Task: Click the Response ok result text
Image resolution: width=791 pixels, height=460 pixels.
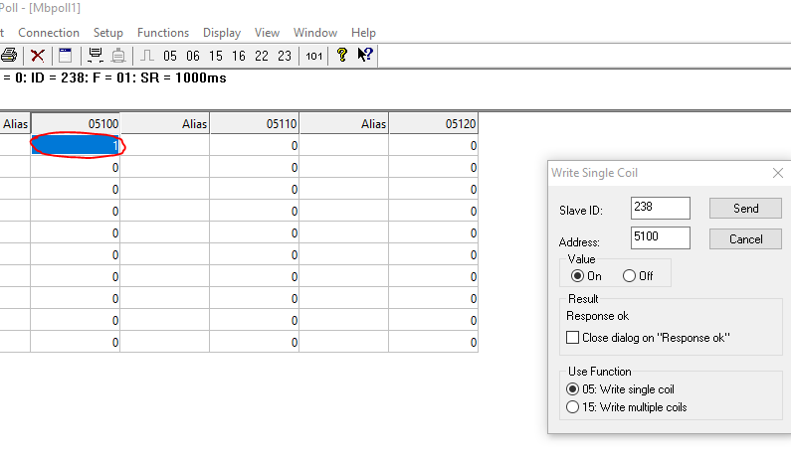Action: coord(597,316)
